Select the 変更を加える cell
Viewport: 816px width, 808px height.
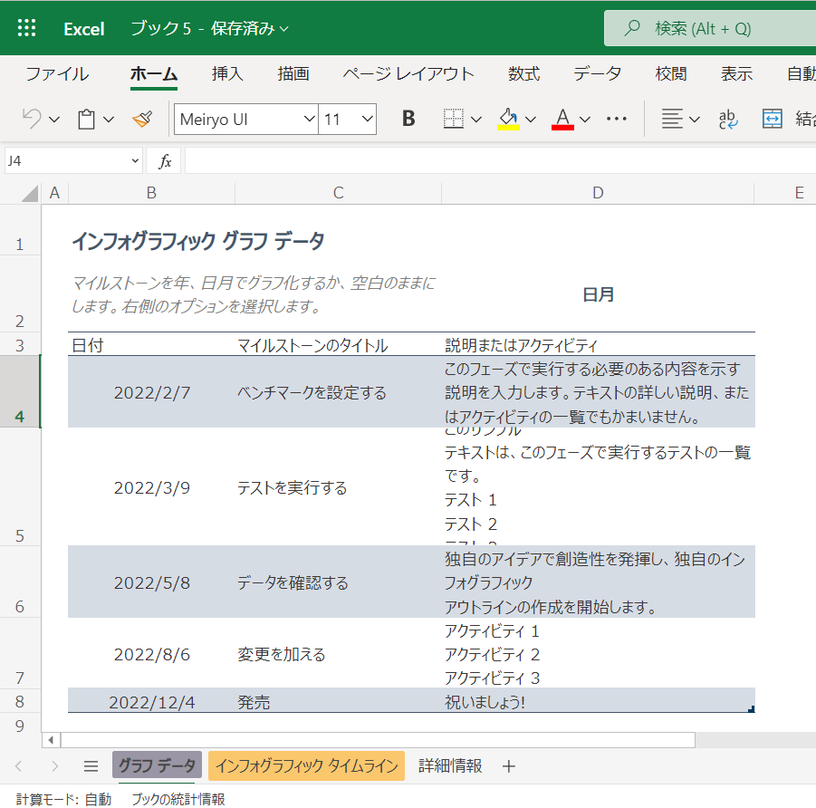click(339, 653)
